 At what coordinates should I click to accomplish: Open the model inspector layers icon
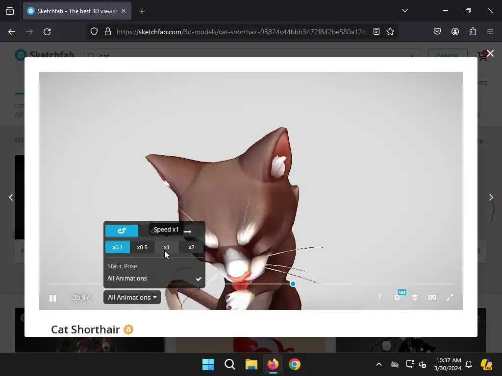[x=415, y=297]
